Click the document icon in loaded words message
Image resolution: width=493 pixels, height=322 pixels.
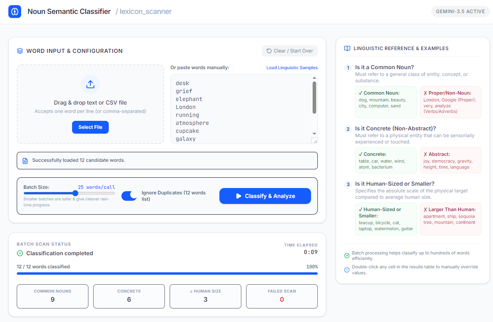[25, 161]
